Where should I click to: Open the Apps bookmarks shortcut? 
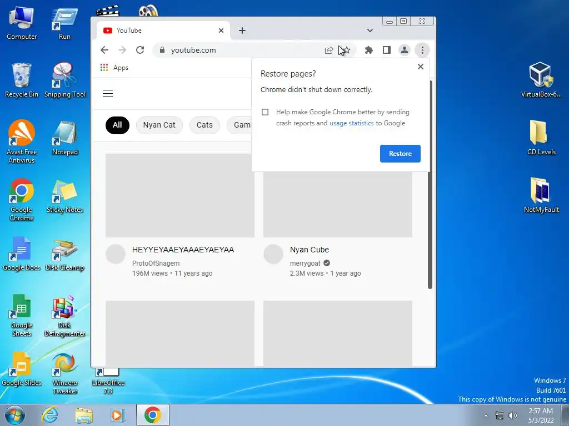click(x=114, y=68)
